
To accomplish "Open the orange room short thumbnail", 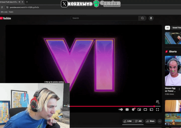I will [x=173, y=106].
